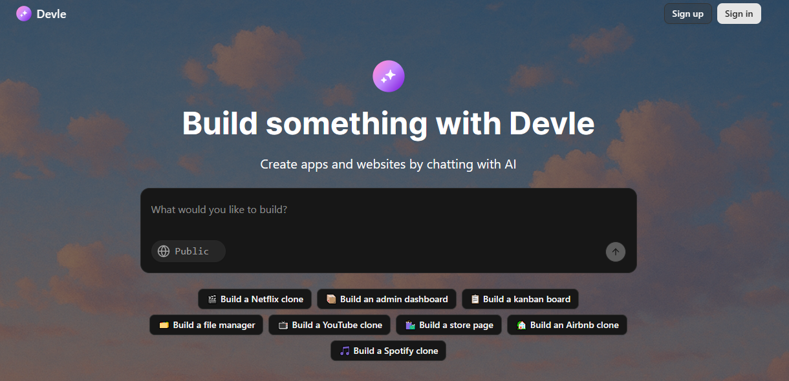Click the package icon on admin dashboard chip
789x381 pixels.
point(331,299)
